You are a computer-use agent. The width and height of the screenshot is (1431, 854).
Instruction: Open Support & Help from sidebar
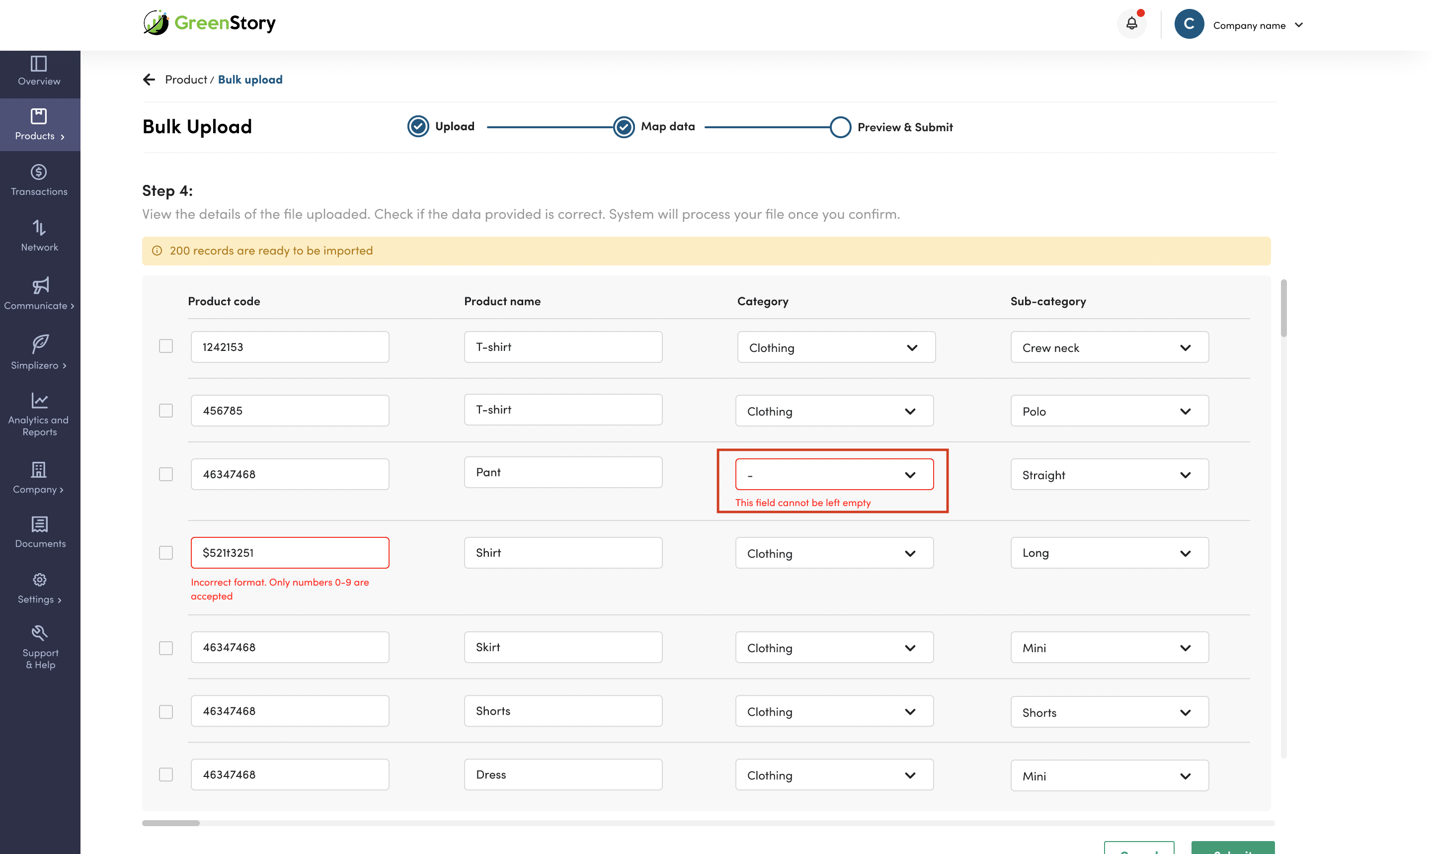click(39, 647)
